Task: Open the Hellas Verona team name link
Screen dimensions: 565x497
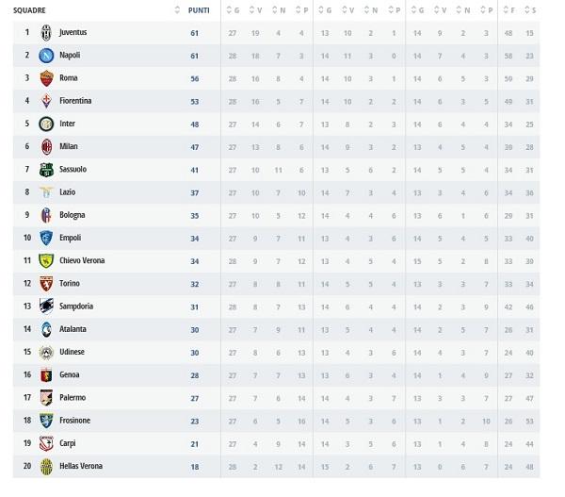Action: [x=81, y=466]
